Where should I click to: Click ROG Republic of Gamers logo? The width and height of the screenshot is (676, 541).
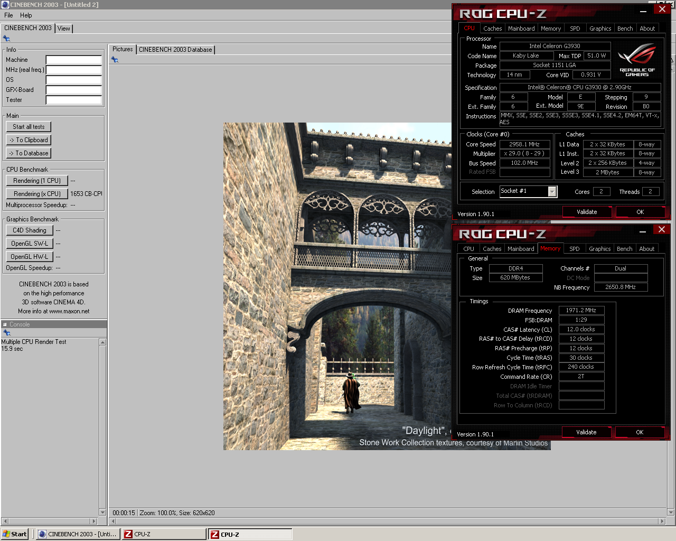pyautogui.click(x=637, y=61)
